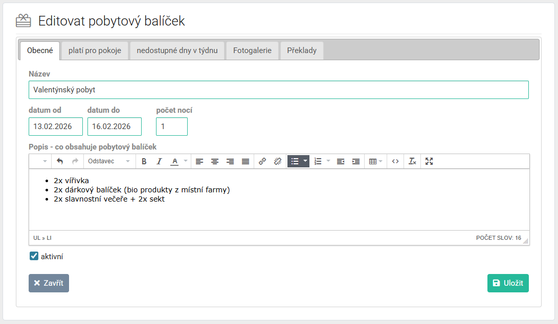Save the package with Uložit button
Viewport: 558px width, 324px height.
click(x=508, y=283)
